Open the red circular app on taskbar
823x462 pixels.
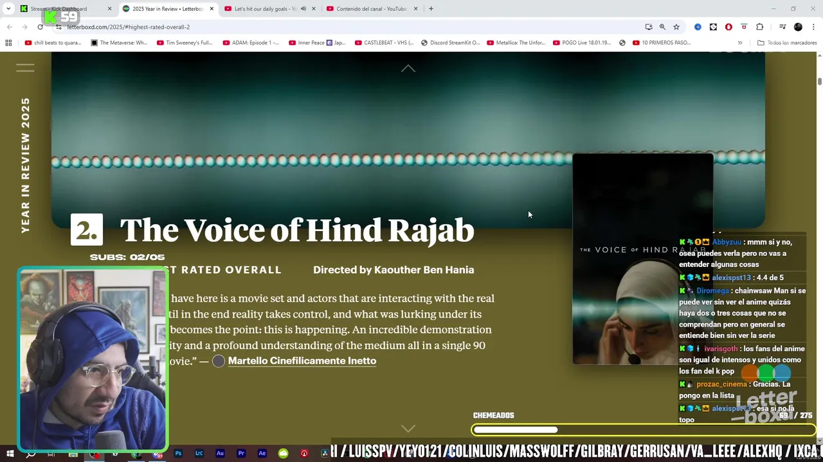[x=304, y=454]
